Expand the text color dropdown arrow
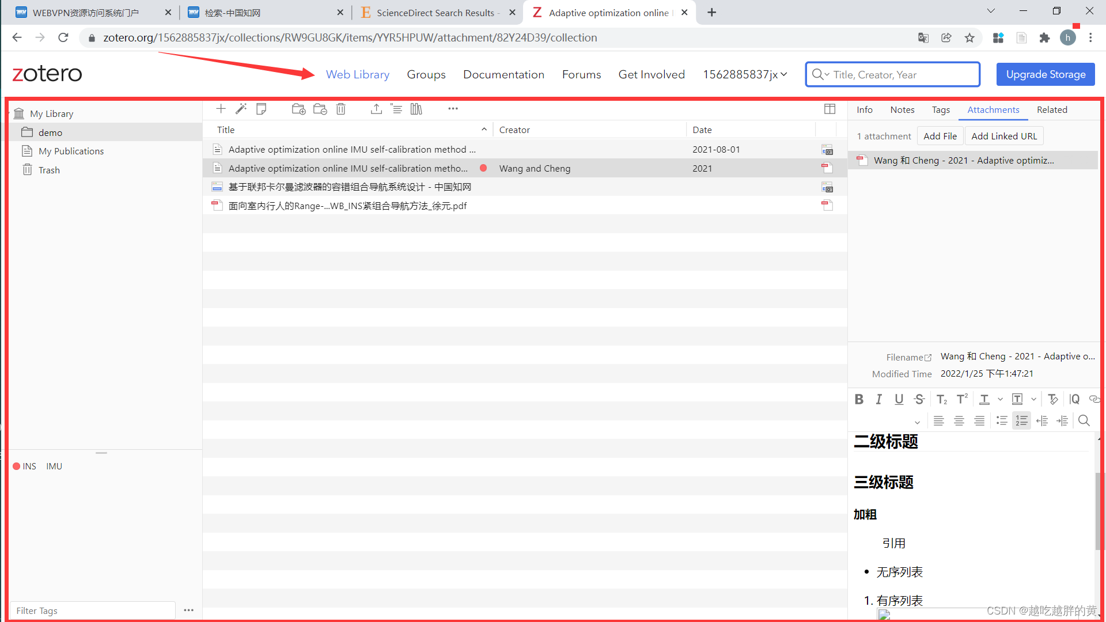This screenshot has height=622, width=1106. point(1001,399)
